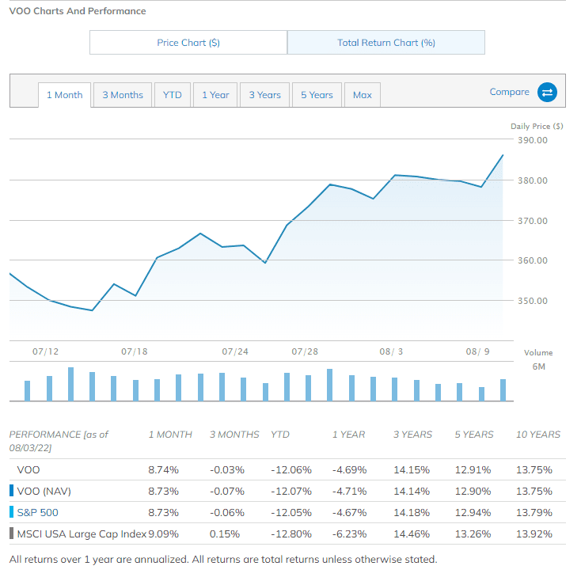Click the Compare swap arrows icon

547,93
